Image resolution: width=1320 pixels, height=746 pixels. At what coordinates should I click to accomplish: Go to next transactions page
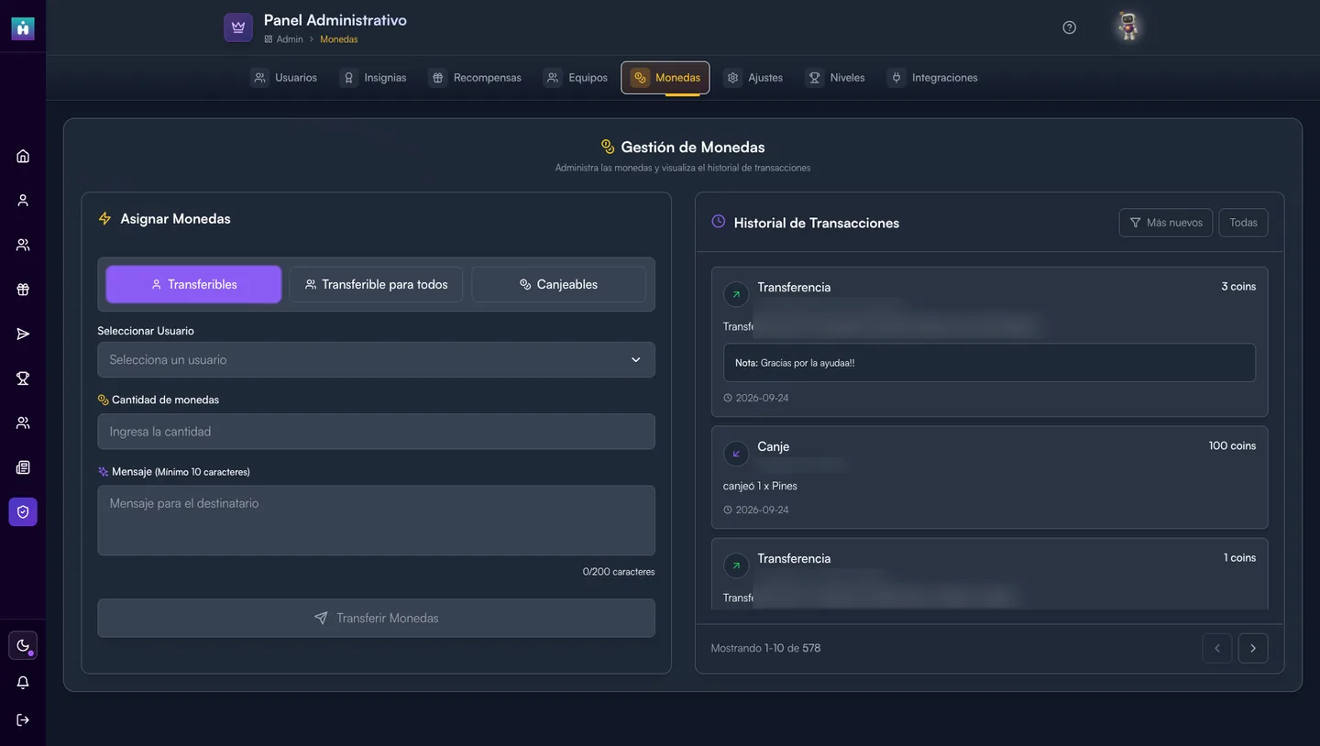[1253, 648]
